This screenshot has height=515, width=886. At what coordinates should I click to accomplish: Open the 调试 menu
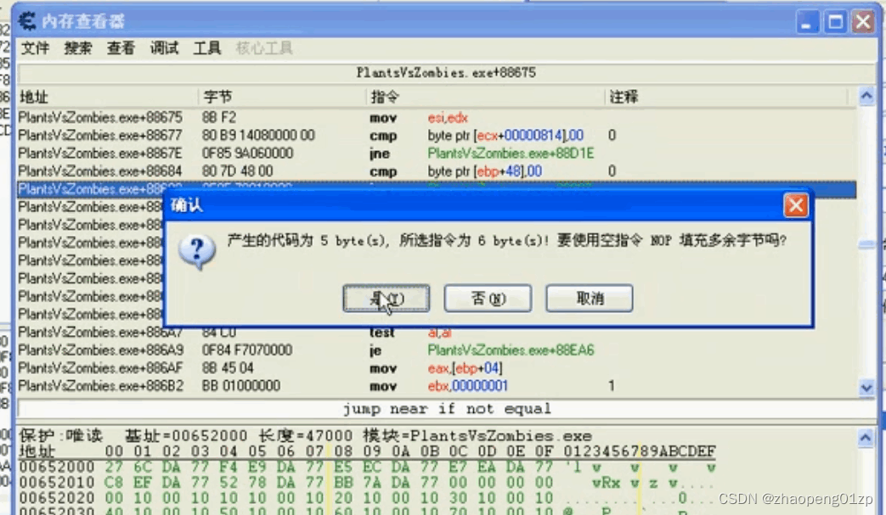164,48
